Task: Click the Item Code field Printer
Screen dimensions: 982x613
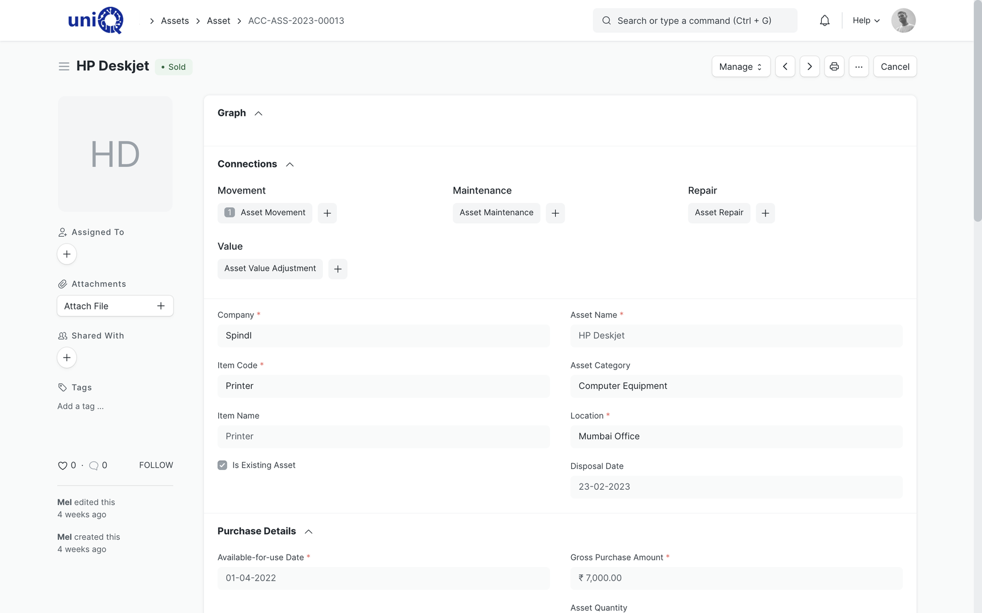Action: point(383,386)
